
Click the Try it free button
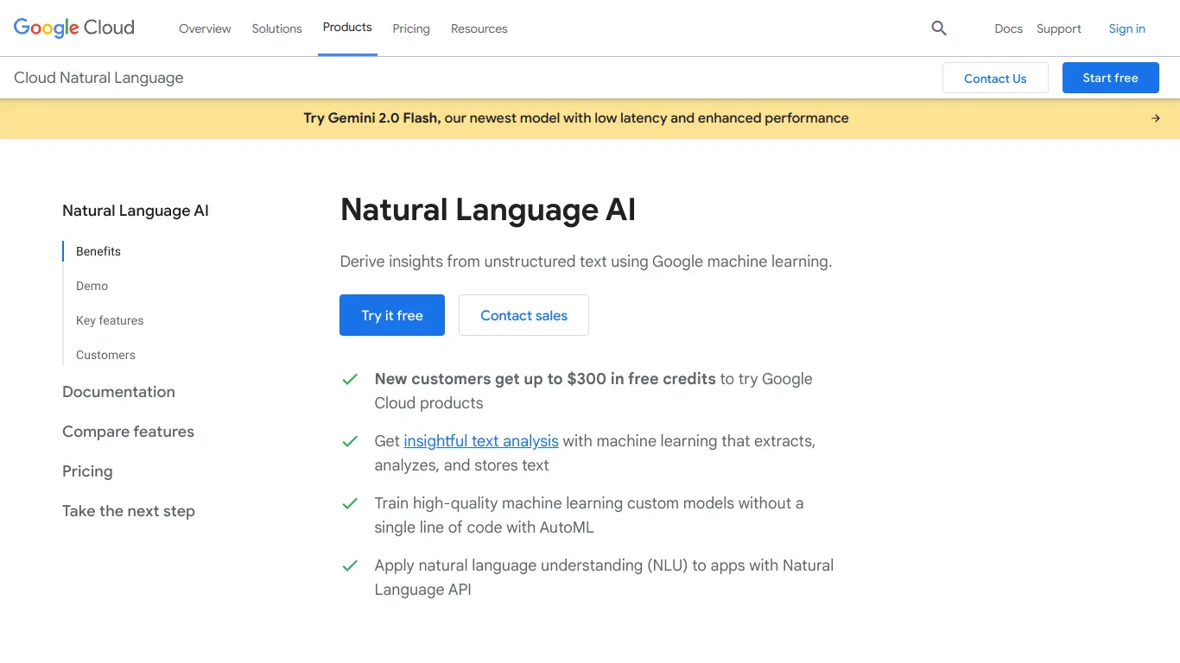pos(392,315)
